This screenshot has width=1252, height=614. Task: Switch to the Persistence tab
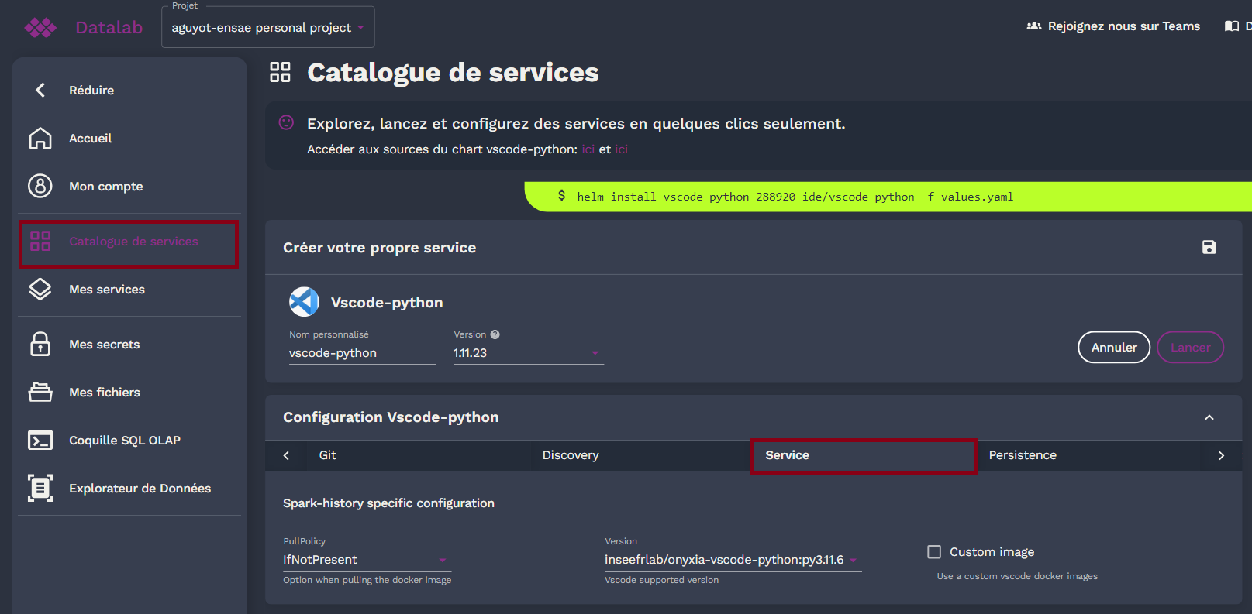[1022, 455]
